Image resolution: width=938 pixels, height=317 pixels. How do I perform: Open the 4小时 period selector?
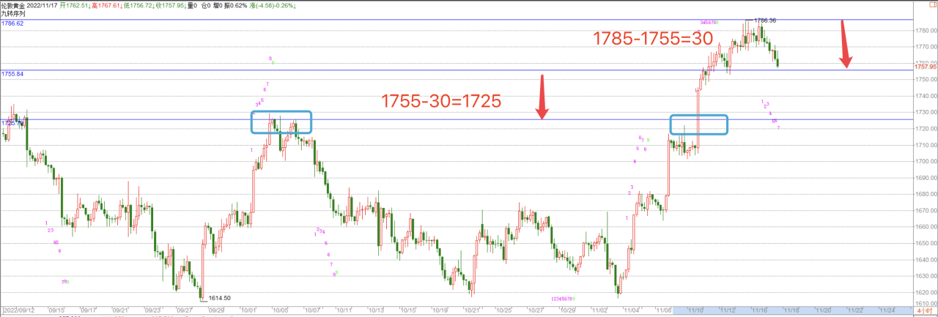click(926, 311)
